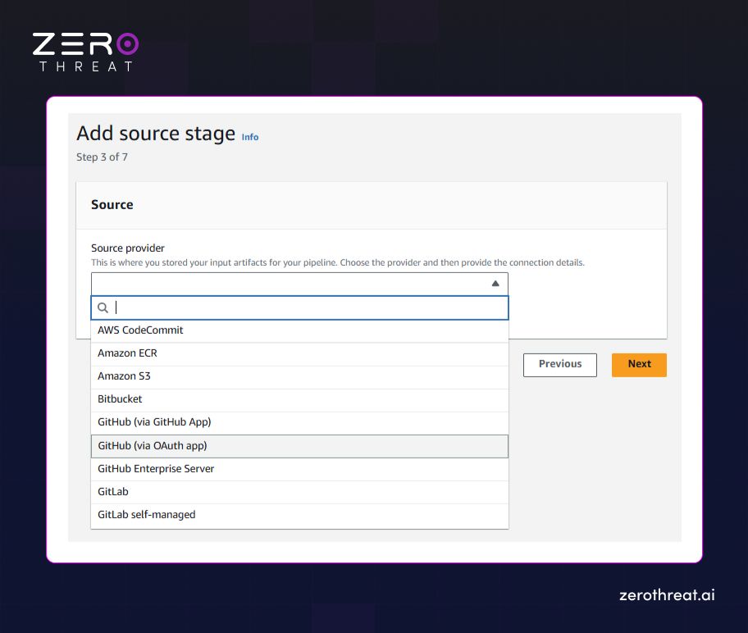Click the Info link beside Add source stage
This screenshot has height=633, width=748.
coord(250,137)
